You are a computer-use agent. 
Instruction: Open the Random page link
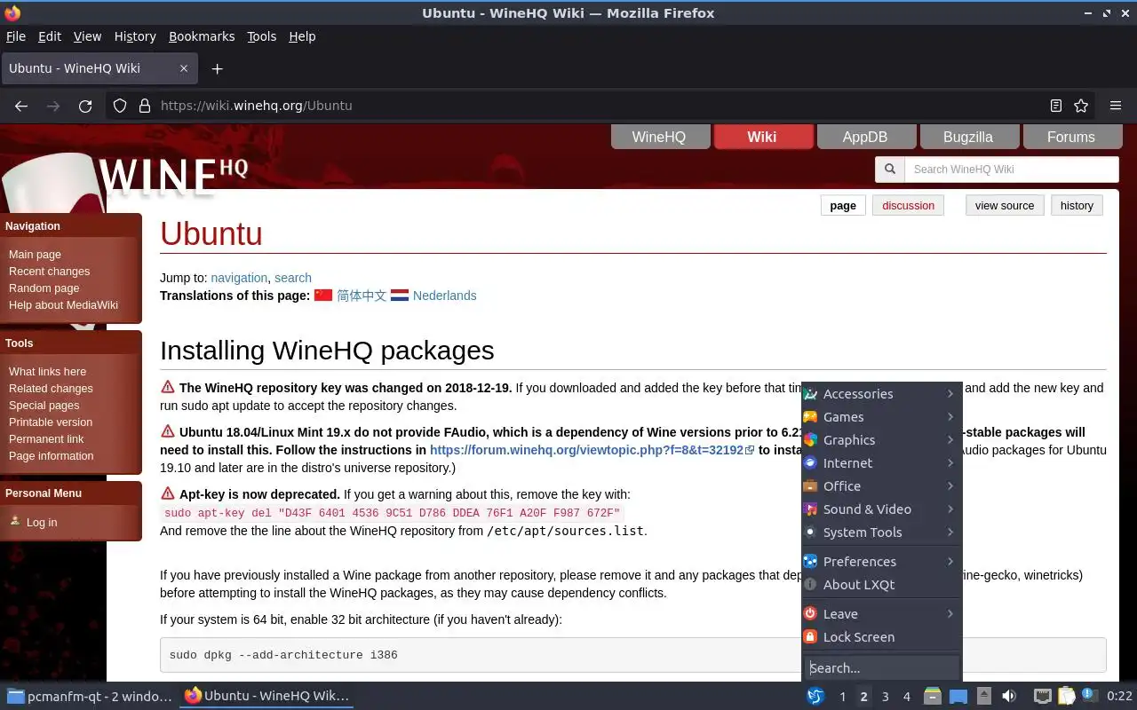pyautogui.click(x=44, y=288)
